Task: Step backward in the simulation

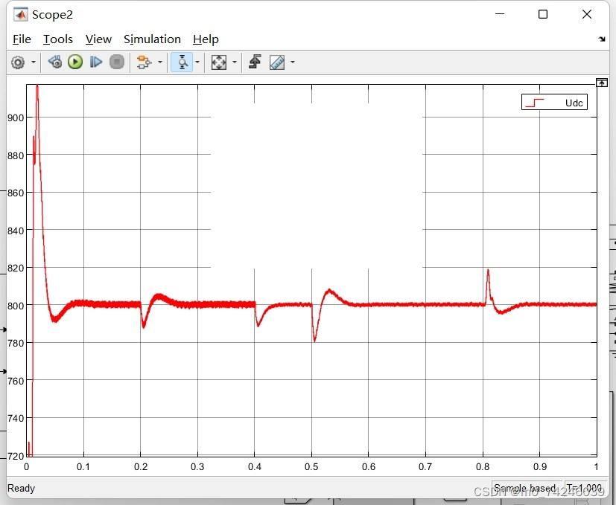Action: point(54,62)
